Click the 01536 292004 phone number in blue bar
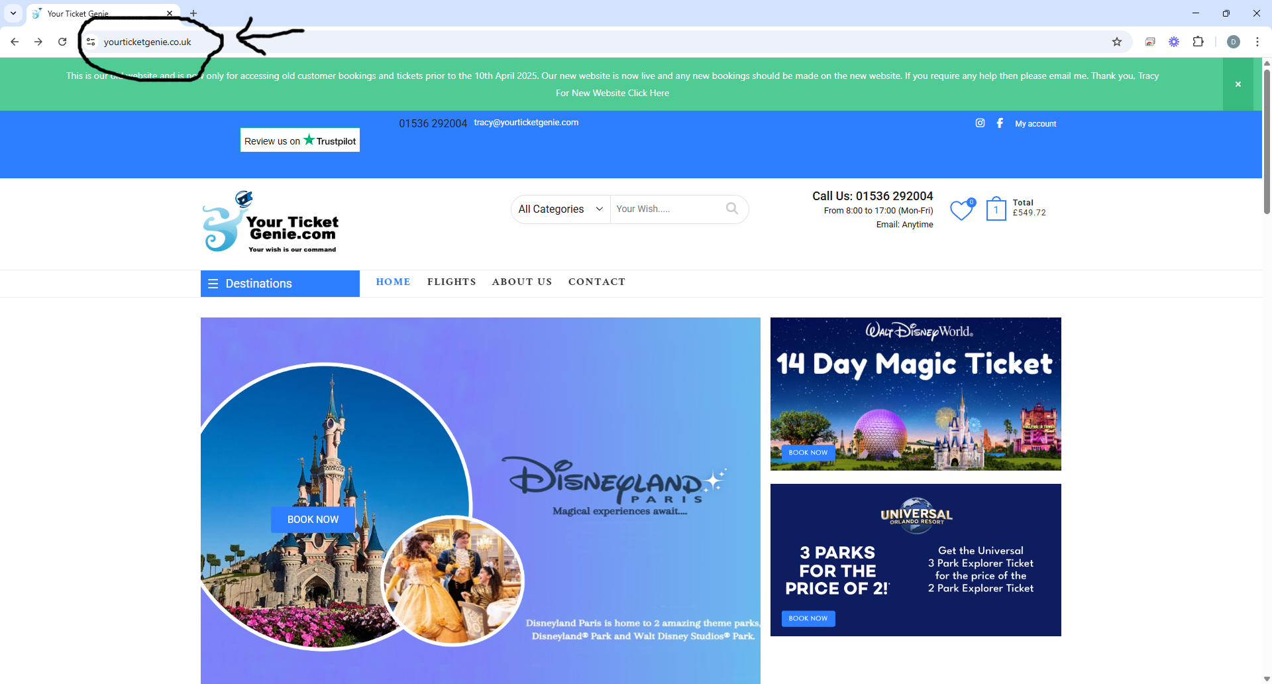 [433, 123]
